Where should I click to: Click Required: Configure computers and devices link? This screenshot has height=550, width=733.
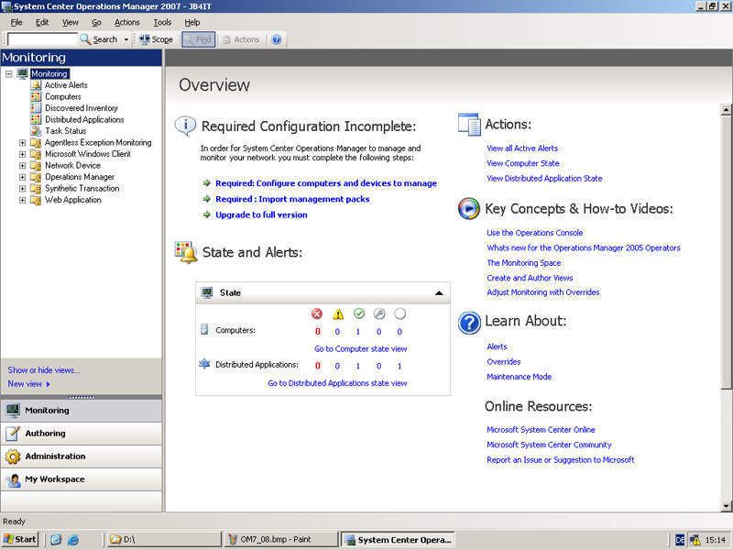[326, 183]
